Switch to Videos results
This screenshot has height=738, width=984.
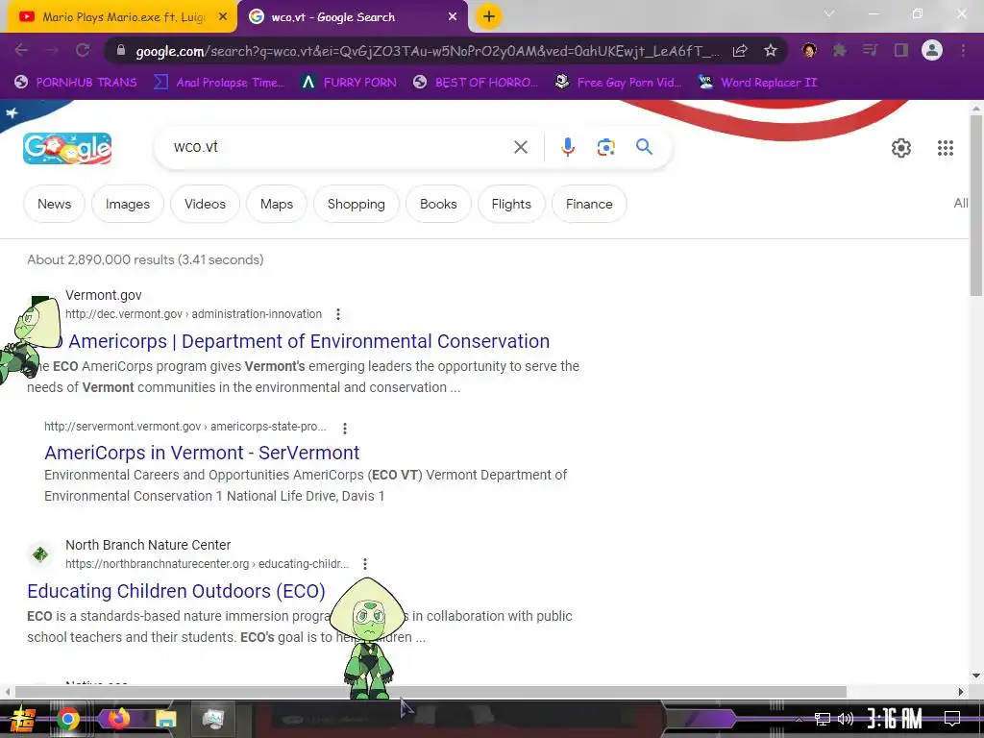point(205,204)
